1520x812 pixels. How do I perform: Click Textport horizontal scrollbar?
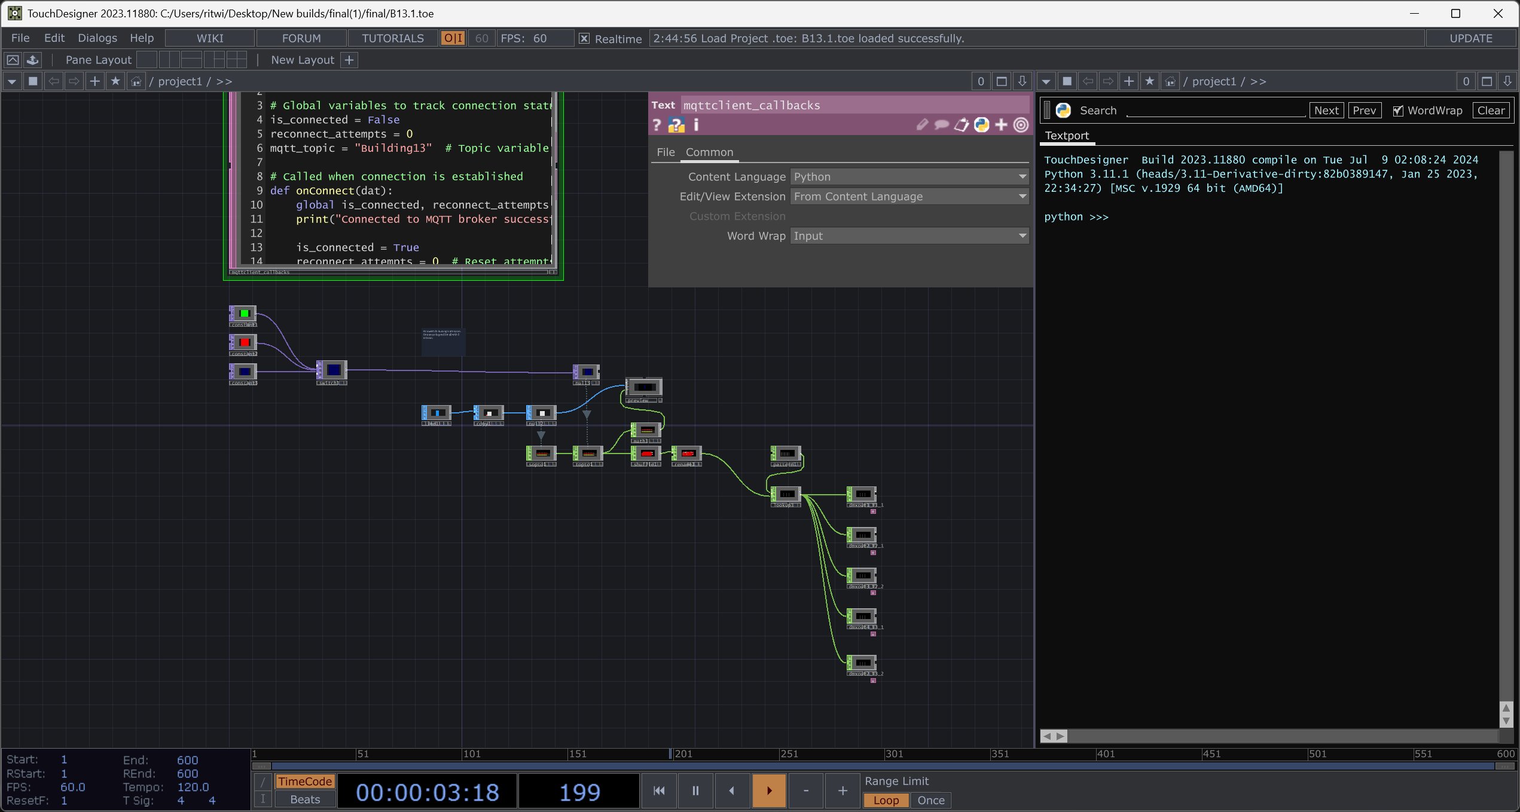pyautogui.click(x=1269, y=736)
